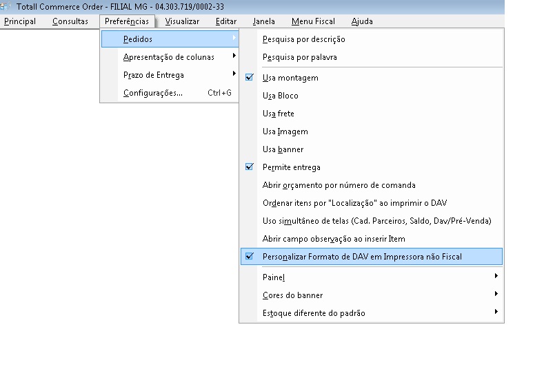The image size is (544, 371).
Task: Enable Usa banner option
Action: (372, 149)
